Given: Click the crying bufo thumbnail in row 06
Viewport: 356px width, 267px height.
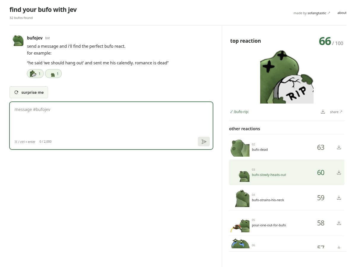Looking at the screenshot, I should tap(240, 243).
